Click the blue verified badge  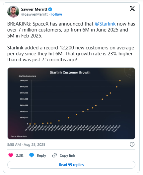[50, 9]
